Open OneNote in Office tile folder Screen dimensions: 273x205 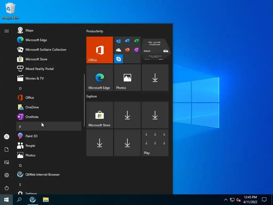point(136,50)
